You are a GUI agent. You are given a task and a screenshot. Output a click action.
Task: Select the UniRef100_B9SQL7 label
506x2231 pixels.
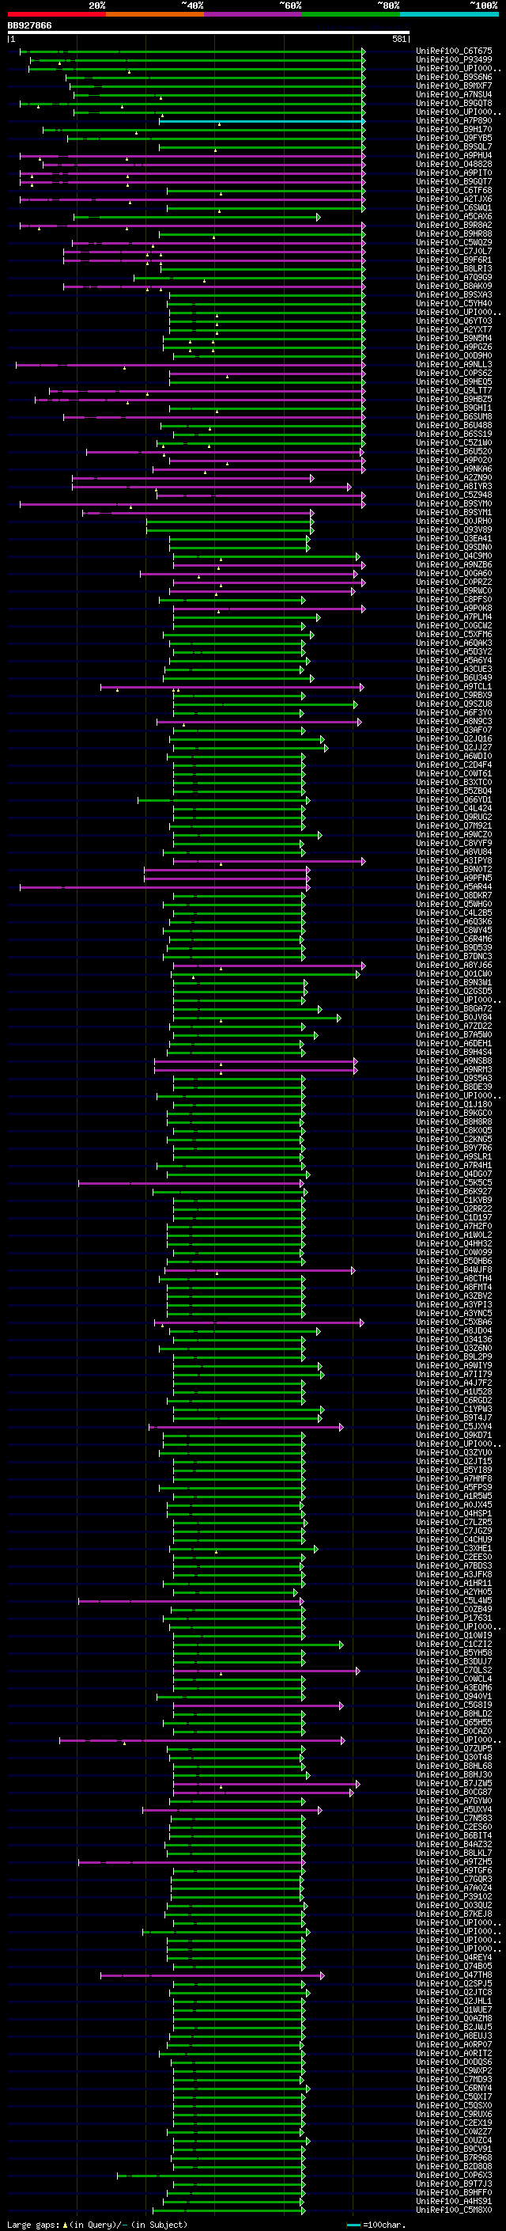click(454, 146)
